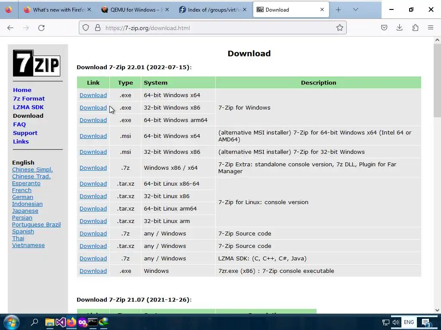Image resolution: width=441 pixels, height=330 pixels.
Task: Switch language to Persian
Action: click(x=22, y=218)
